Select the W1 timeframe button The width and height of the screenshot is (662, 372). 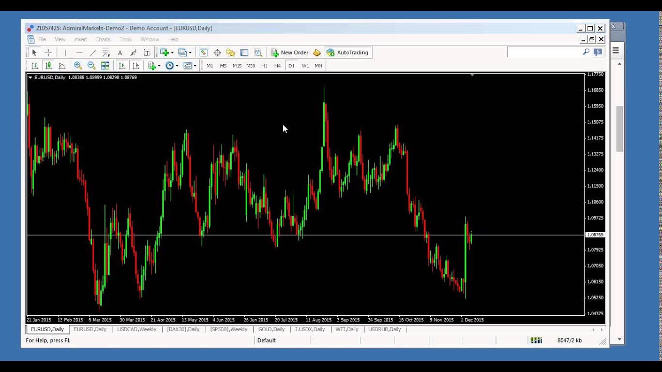pyautogui.click(x=305, y=66)
